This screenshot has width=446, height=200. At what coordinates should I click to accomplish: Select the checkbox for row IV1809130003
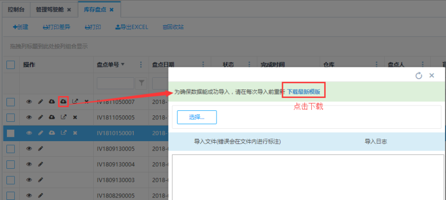point(10,180)
